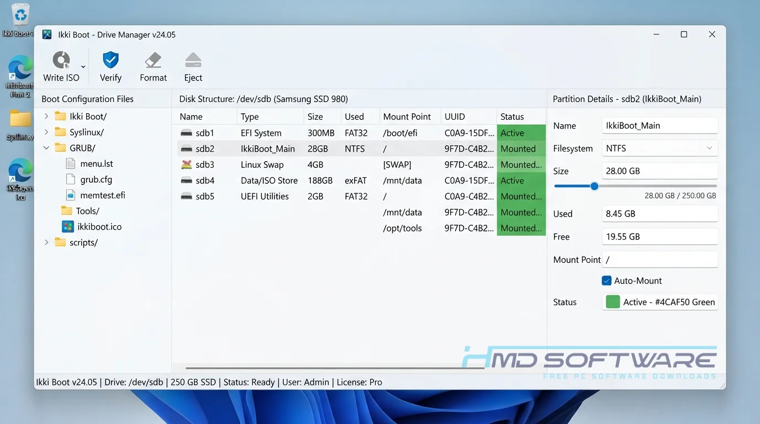Select the memtest.efi file icon
760x424 pixels.
pyautogui.click(x=70, y=195)
